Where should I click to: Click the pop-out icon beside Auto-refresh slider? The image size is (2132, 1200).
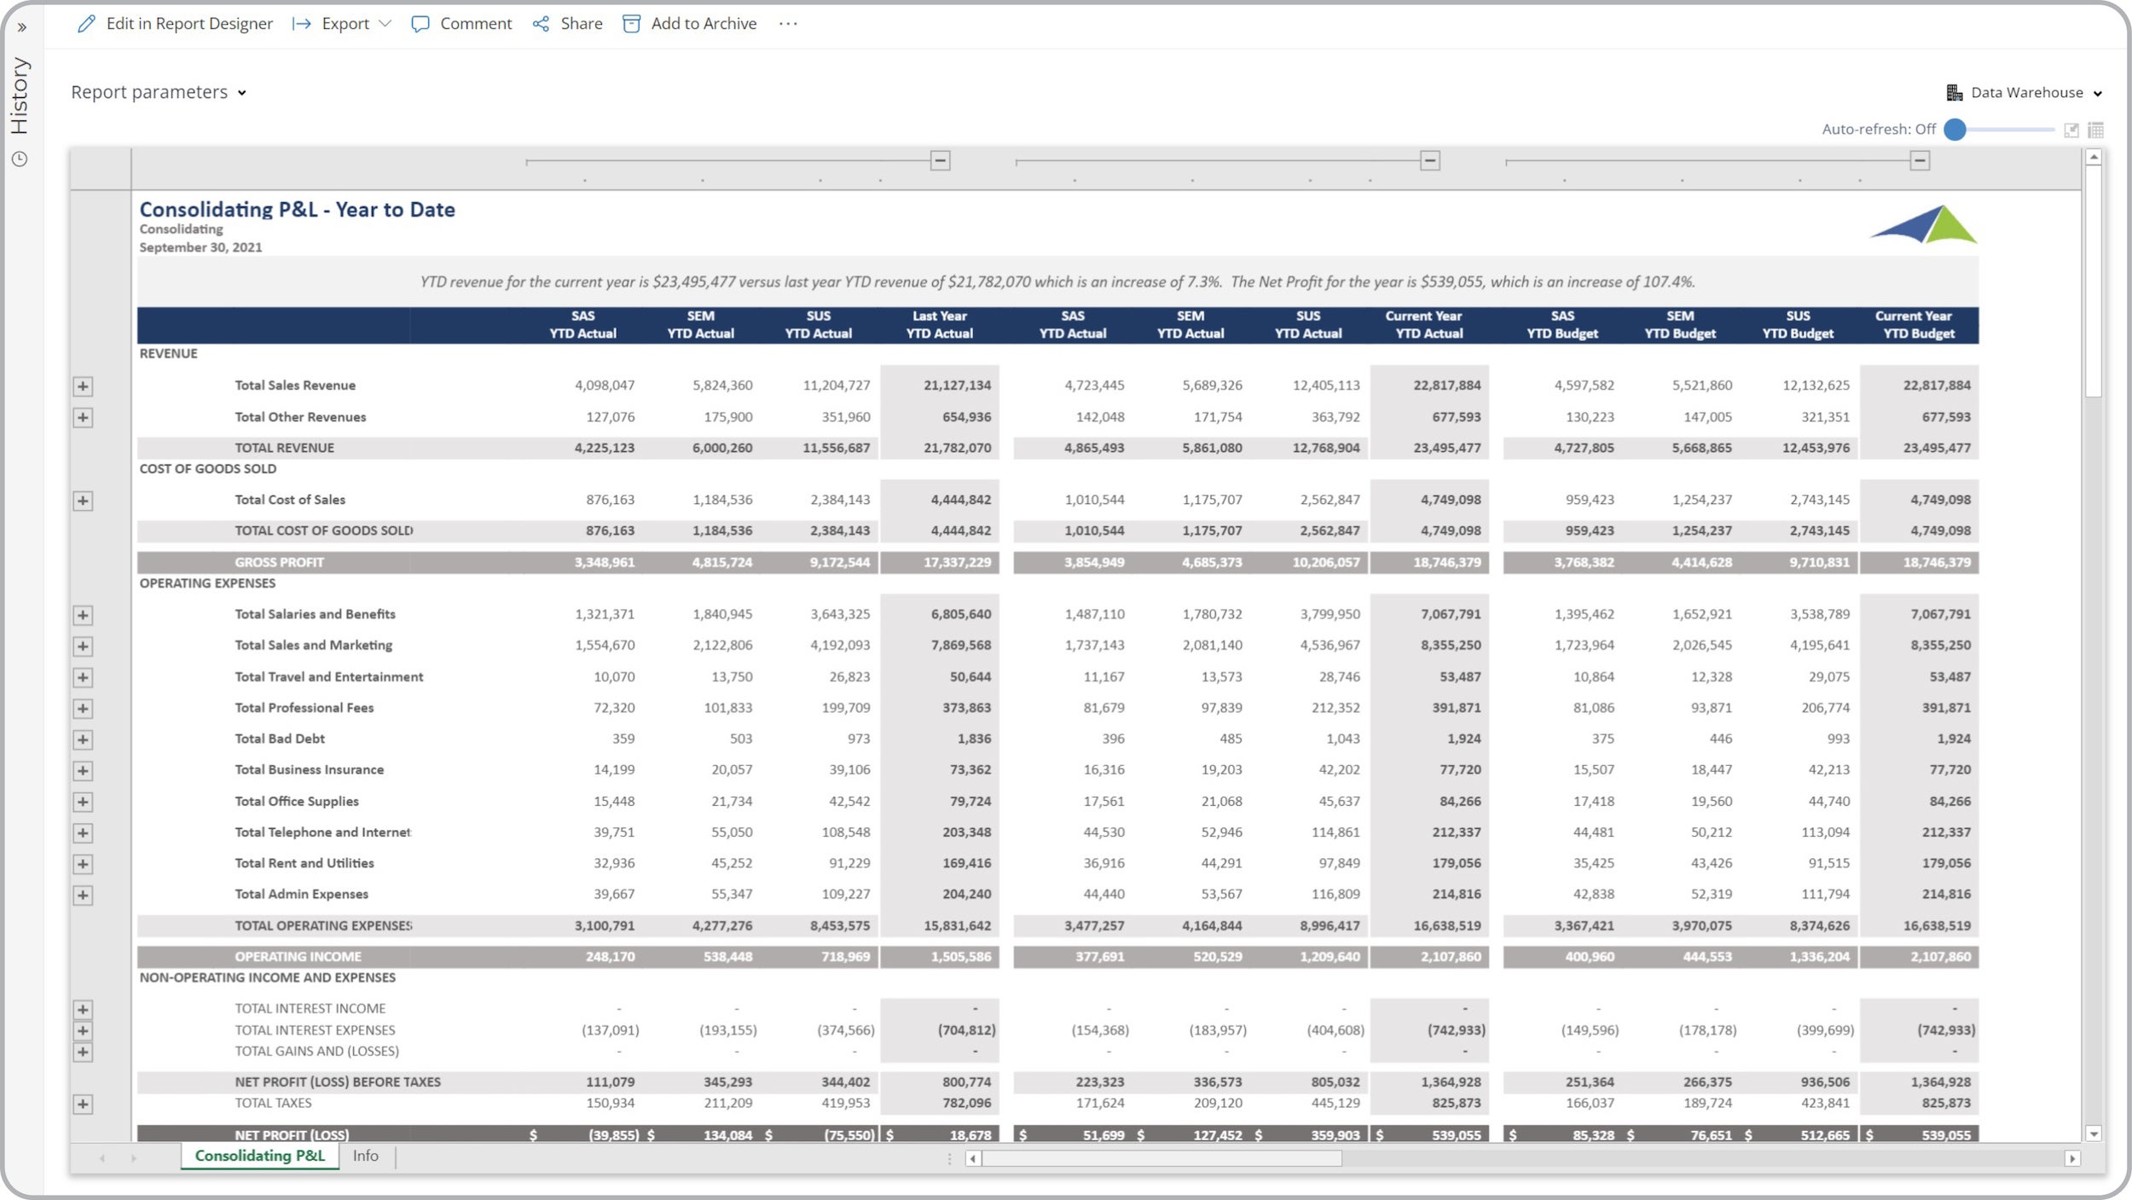(2071, 130)
